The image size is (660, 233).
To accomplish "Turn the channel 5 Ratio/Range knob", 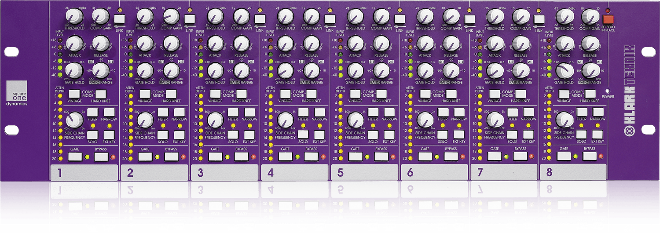I will click(x=381, y=70).
